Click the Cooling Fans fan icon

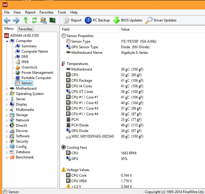[x=63, y=147]
